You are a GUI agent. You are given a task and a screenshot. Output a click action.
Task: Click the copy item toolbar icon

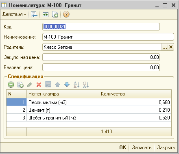(x=55, y=14)
